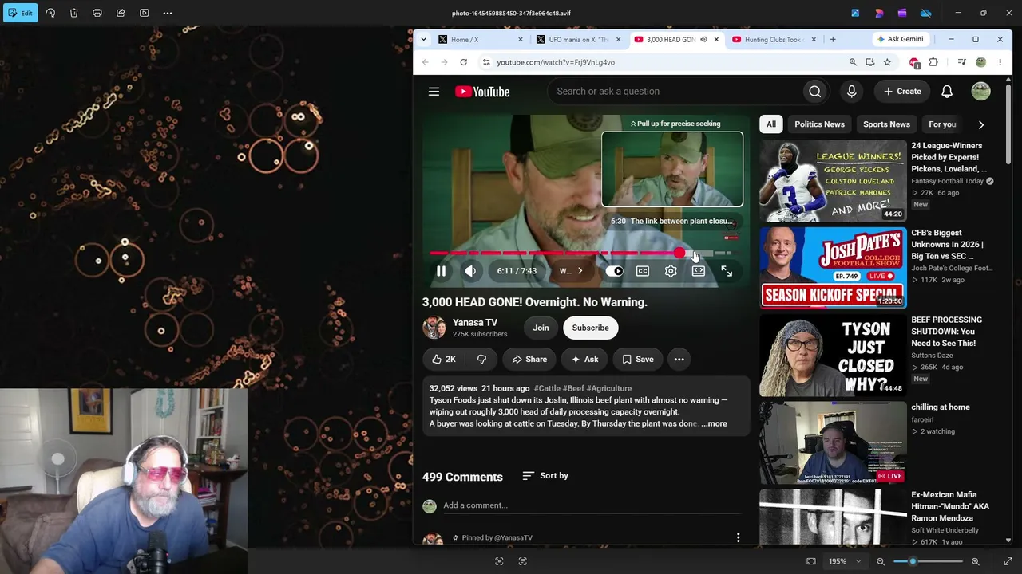
Task: Select the 3,000 HEAD GONE YouTube tab
Action: (676, 39)
